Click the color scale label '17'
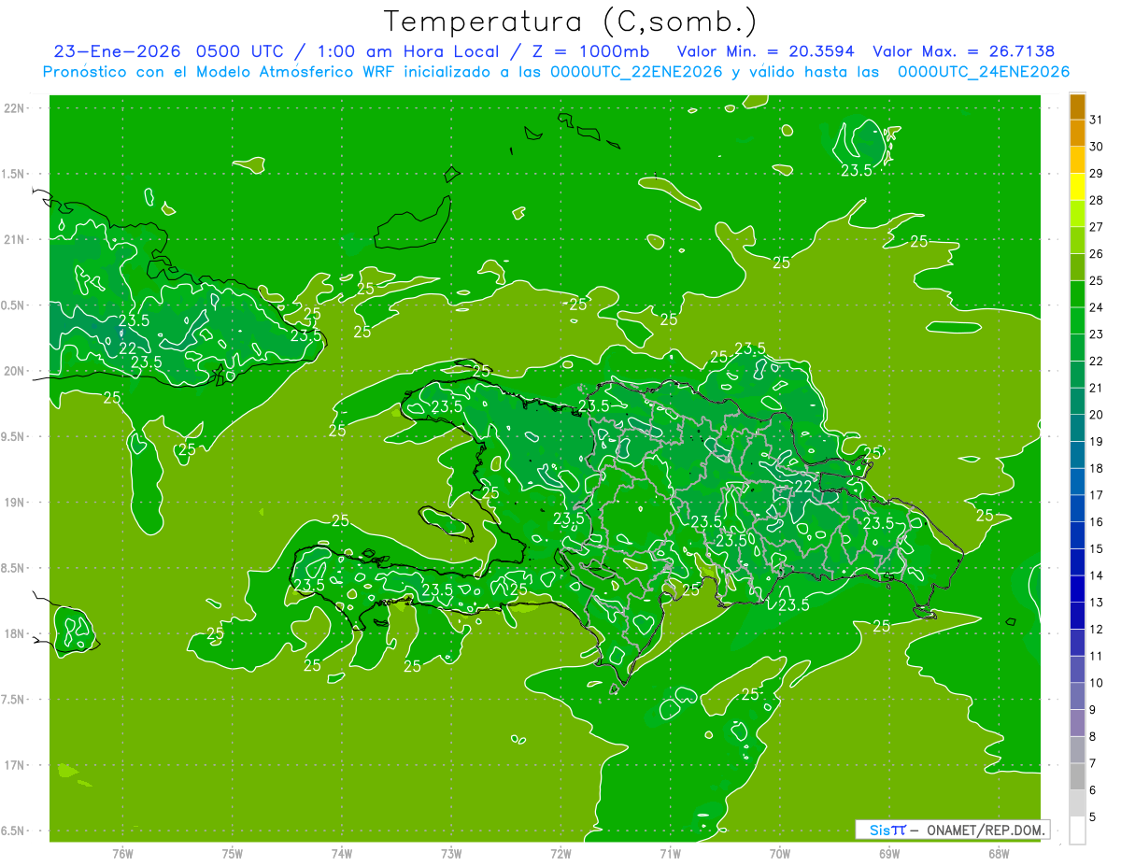Viewport: 1121px width, 866px height. pyautogui.click(x=1096, y=495)
